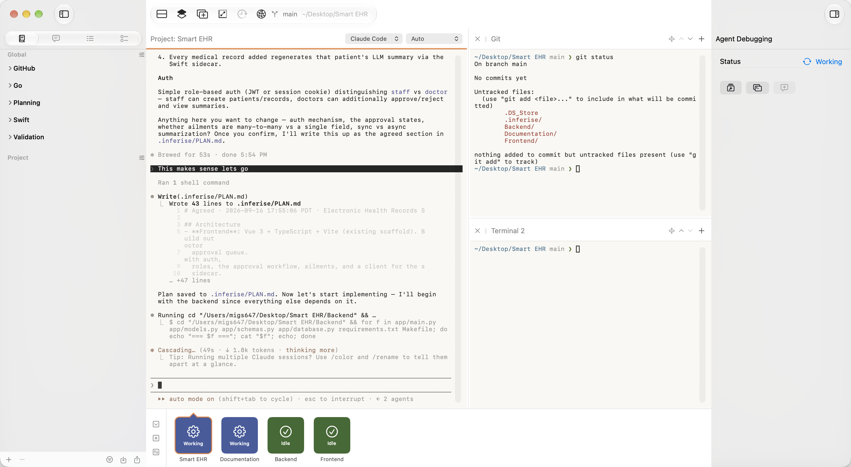Add a new pane from Git header plus
The height and width of the screenshot is (467, 851).
(x=701, y=39)
